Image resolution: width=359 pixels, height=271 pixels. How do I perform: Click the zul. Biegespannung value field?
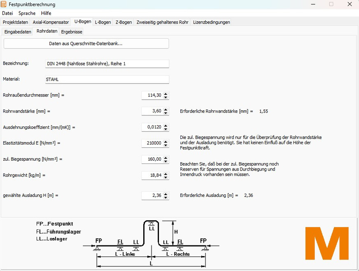(152, 159)
